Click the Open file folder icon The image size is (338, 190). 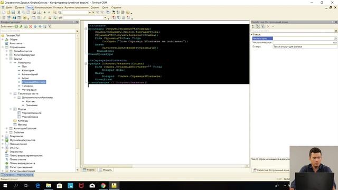(8, 13)
